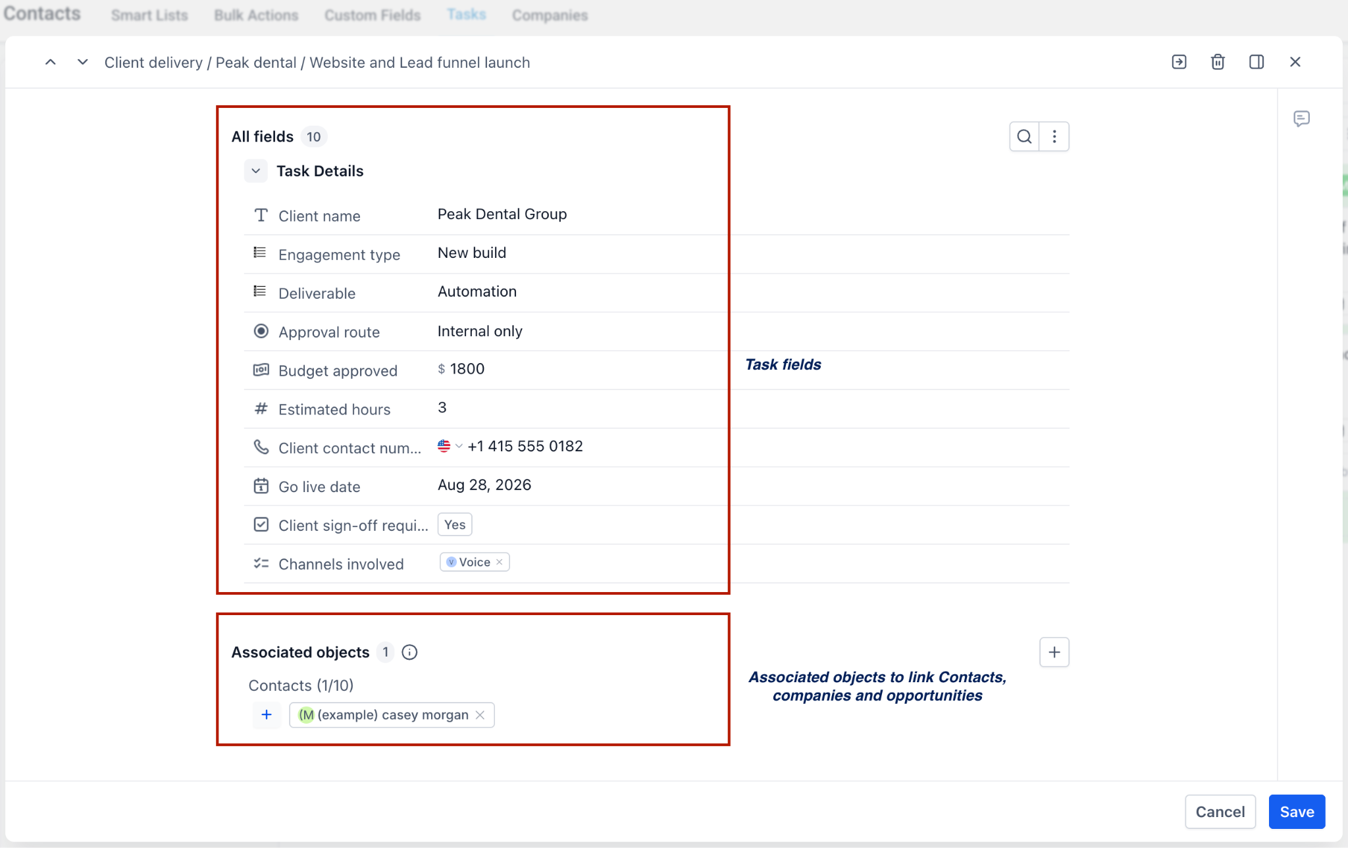Remove the Voice channel tag
The width and height of the screenshot is (1348, 848).
coord(500,562)
